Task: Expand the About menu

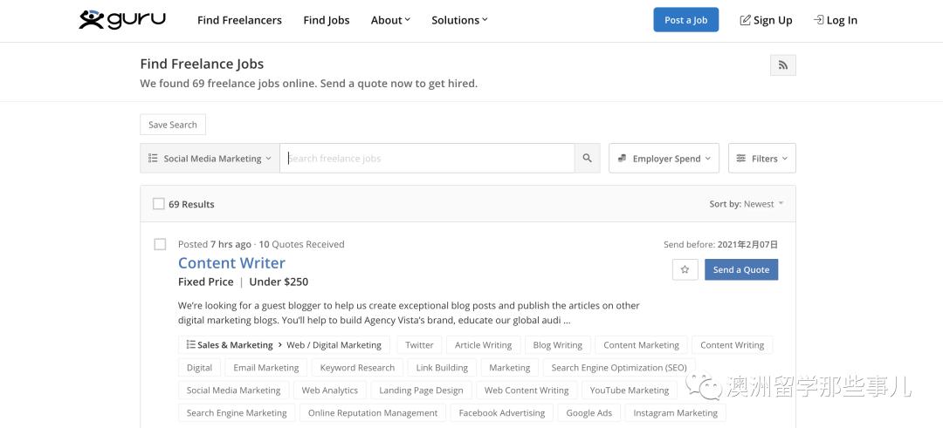Action: pyautogui.click(x=390, y=20)
